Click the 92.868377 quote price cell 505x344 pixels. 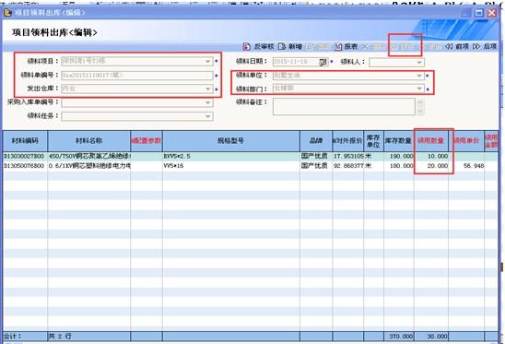click(x=347, y=166)
